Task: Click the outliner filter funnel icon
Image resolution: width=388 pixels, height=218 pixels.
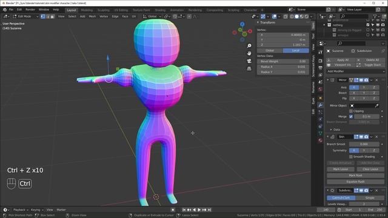Action: tap(375, 16)
